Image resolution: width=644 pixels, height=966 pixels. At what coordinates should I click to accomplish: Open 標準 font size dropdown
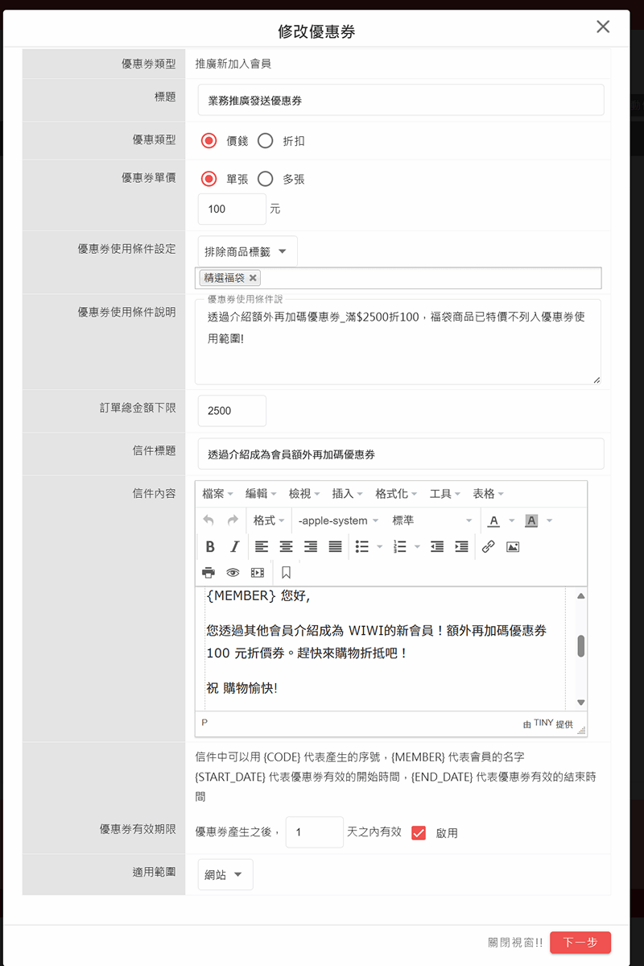tap(432, 520)
